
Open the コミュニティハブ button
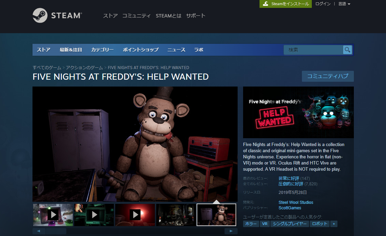pos(328,76)
